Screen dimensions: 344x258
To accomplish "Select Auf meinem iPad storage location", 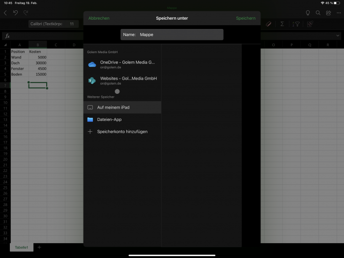I will (122, 107).
